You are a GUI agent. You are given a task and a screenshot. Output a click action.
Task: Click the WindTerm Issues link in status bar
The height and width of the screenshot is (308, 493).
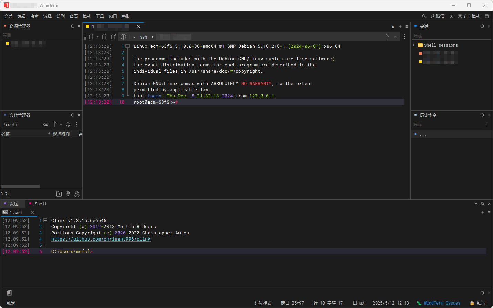(442, 303)
